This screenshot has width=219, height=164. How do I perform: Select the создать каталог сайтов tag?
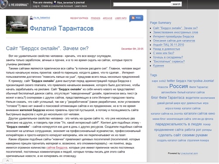click(171, 140)
